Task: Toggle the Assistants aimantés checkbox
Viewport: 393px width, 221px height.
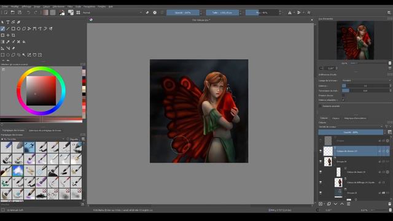Action: click(x=321, y=106)
